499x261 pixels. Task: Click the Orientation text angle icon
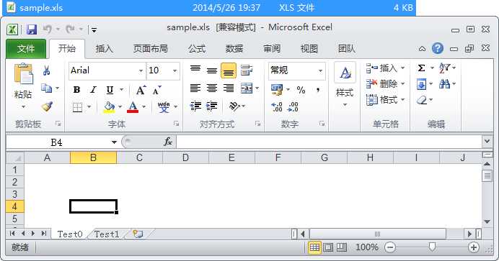234,106
